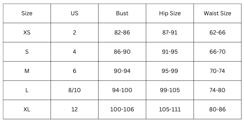244x122 pixels.
Task: Select the US column header cell
Action: coord(74,13)
